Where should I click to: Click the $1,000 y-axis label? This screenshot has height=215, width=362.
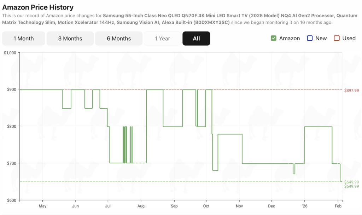(10, 53)
